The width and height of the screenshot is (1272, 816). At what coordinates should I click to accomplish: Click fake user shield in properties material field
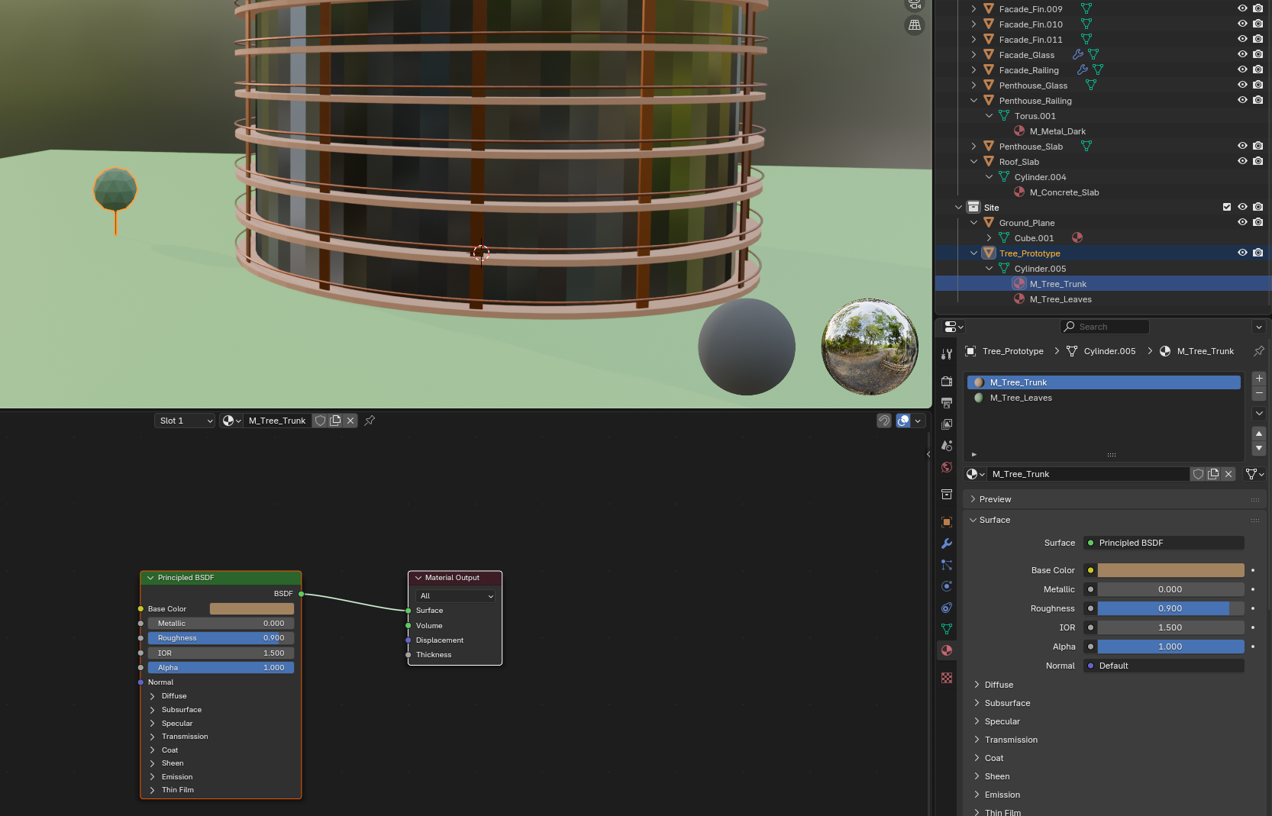tap(1199, 474)
